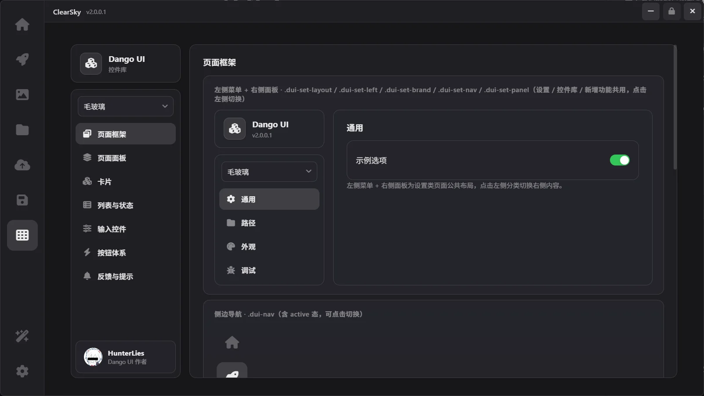Click the home icon in 侧边导航 demo

point(232,342)
